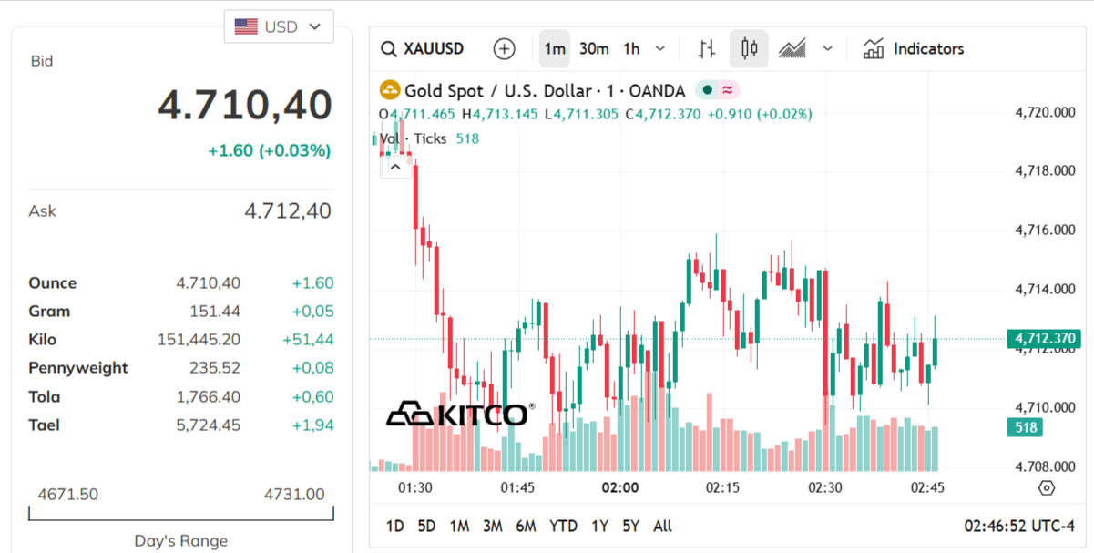Viewport: 1094px width, 553px height.
Task: Select the bars chart style icon
Action: [x=705, y=48]
